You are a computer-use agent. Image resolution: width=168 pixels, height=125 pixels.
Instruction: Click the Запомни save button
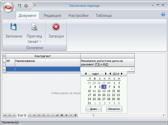click(14, 31)
